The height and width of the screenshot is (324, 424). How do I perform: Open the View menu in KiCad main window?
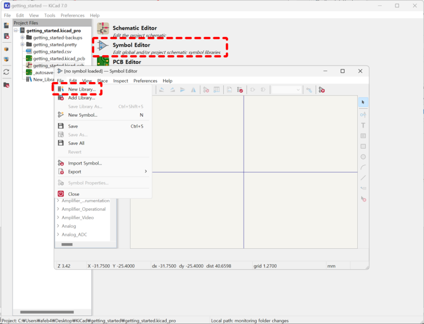pyautogui.click(x=34, y=15)
